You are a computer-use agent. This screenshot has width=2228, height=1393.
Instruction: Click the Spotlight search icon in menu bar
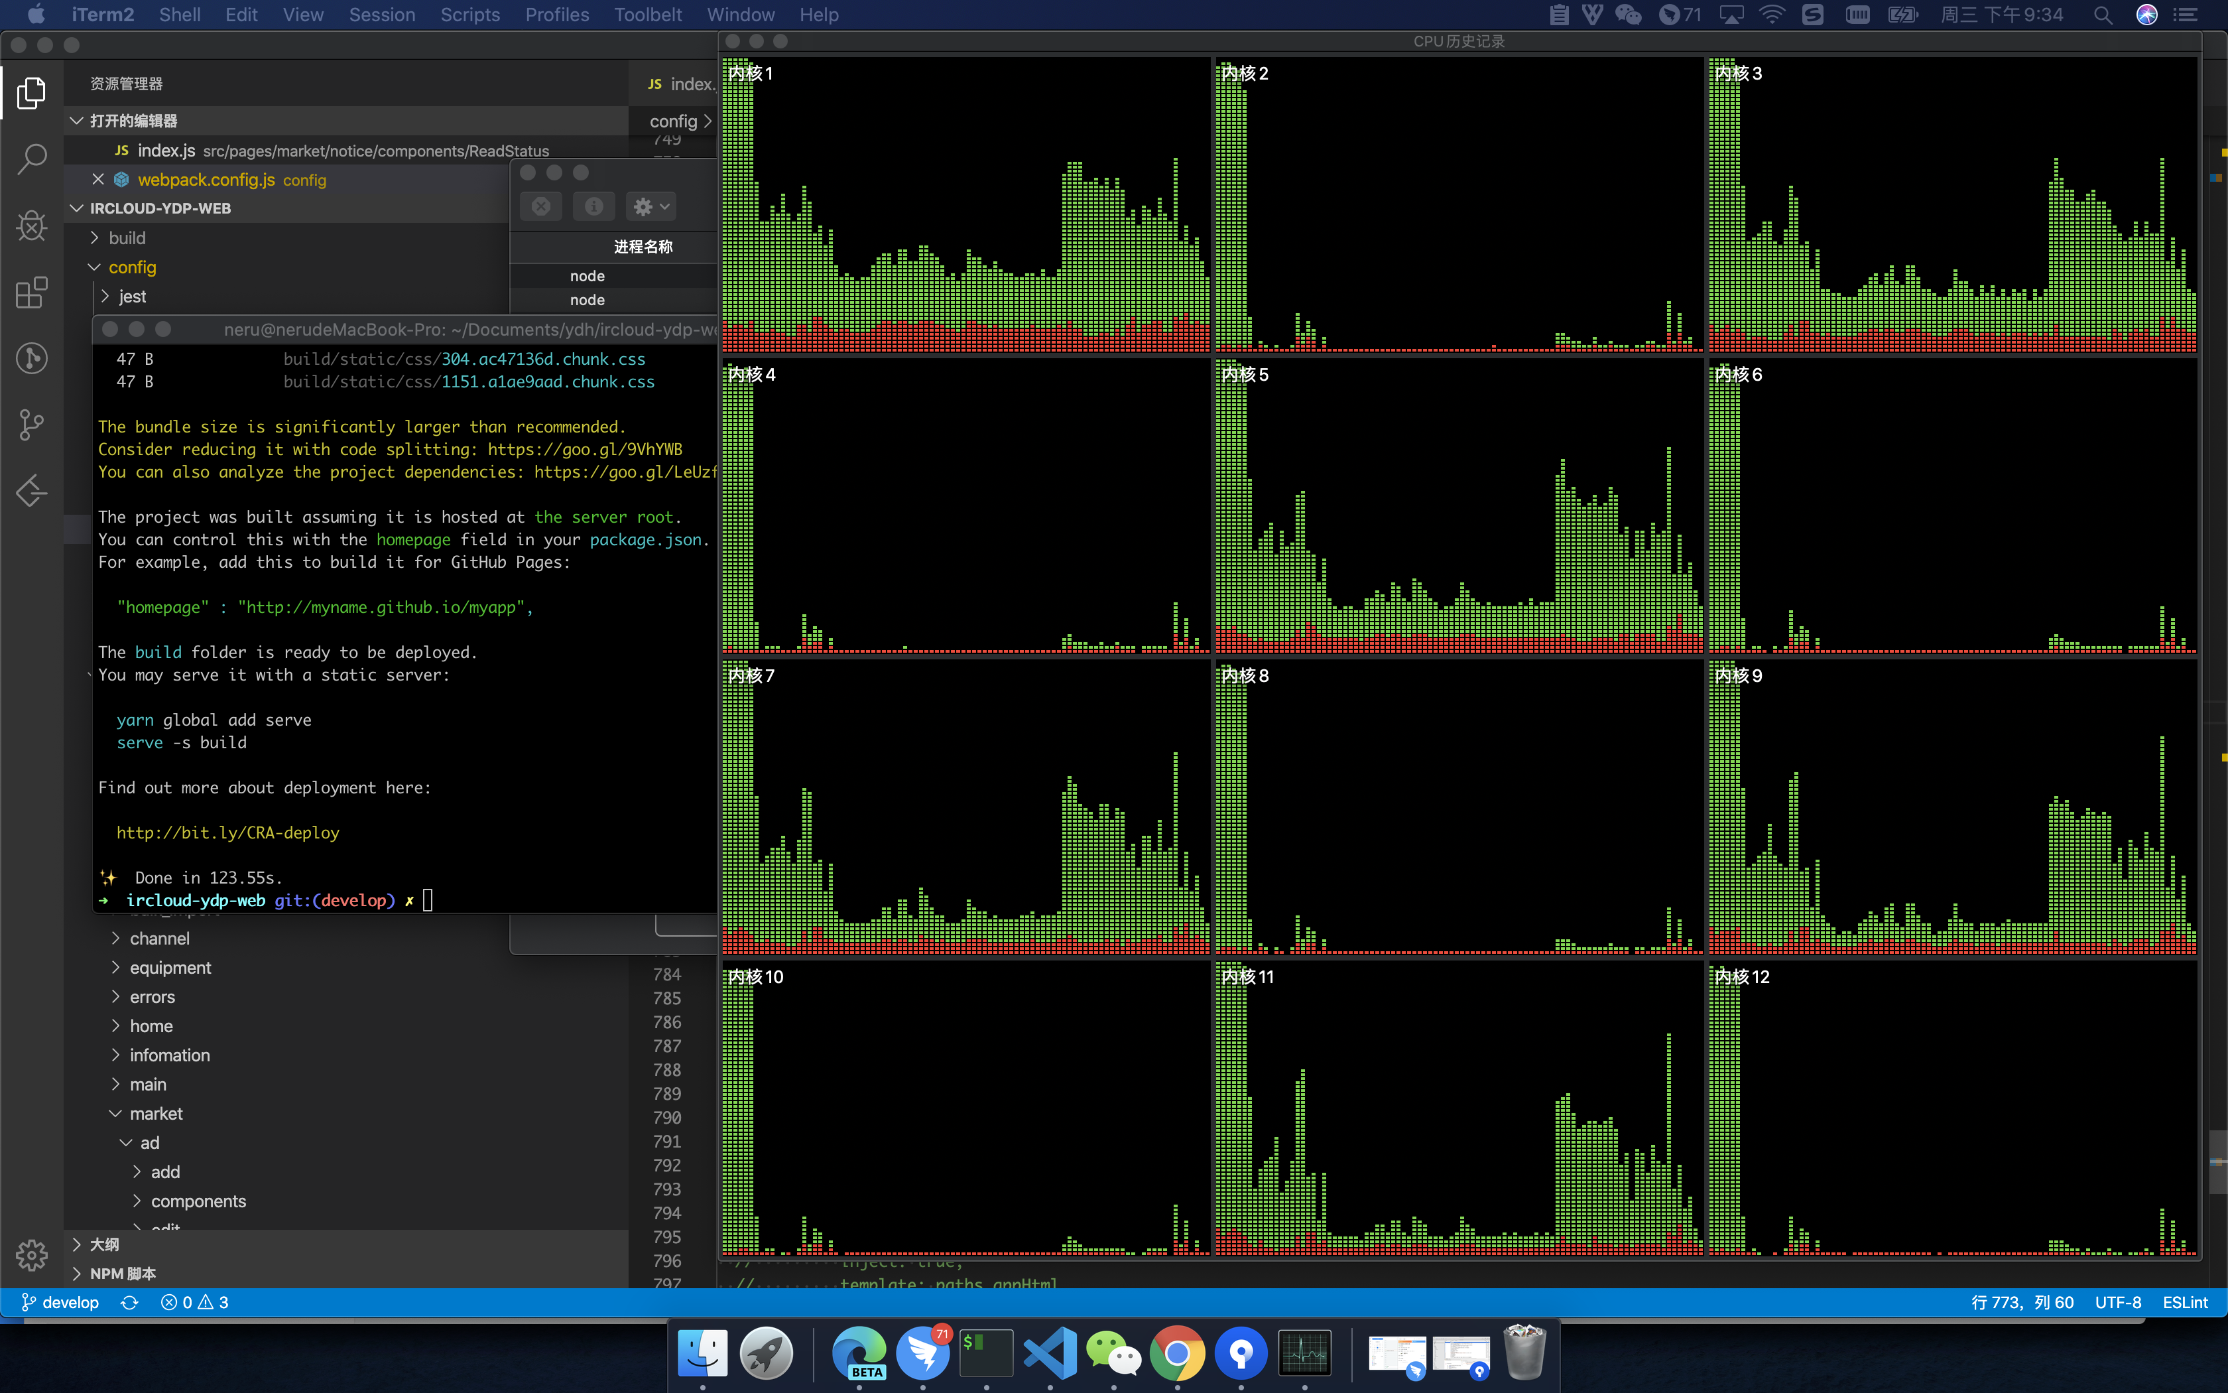point(2103,15)
